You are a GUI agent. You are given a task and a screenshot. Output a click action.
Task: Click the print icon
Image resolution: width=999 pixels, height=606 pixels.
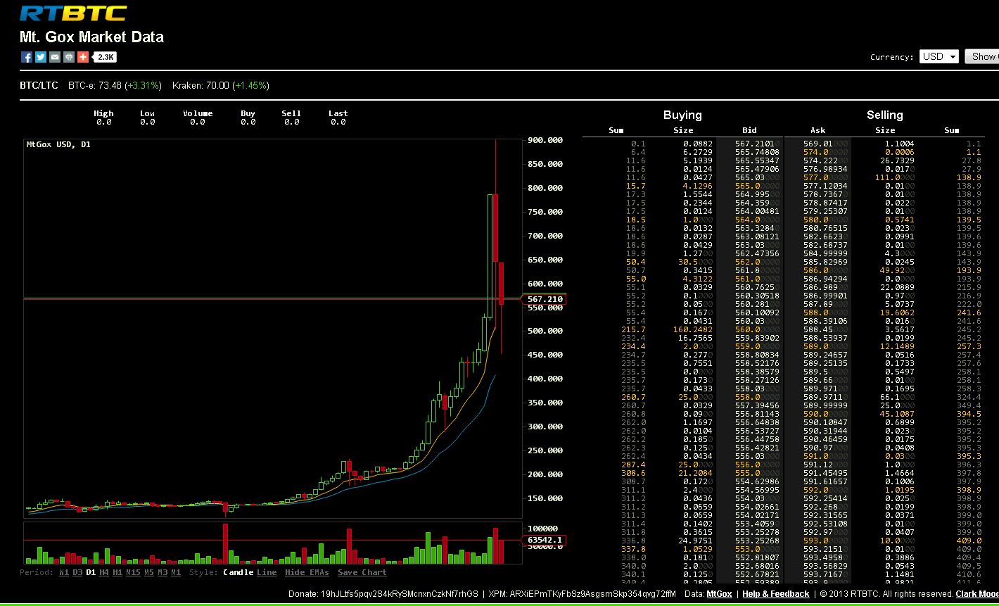[x=68, y=57]
